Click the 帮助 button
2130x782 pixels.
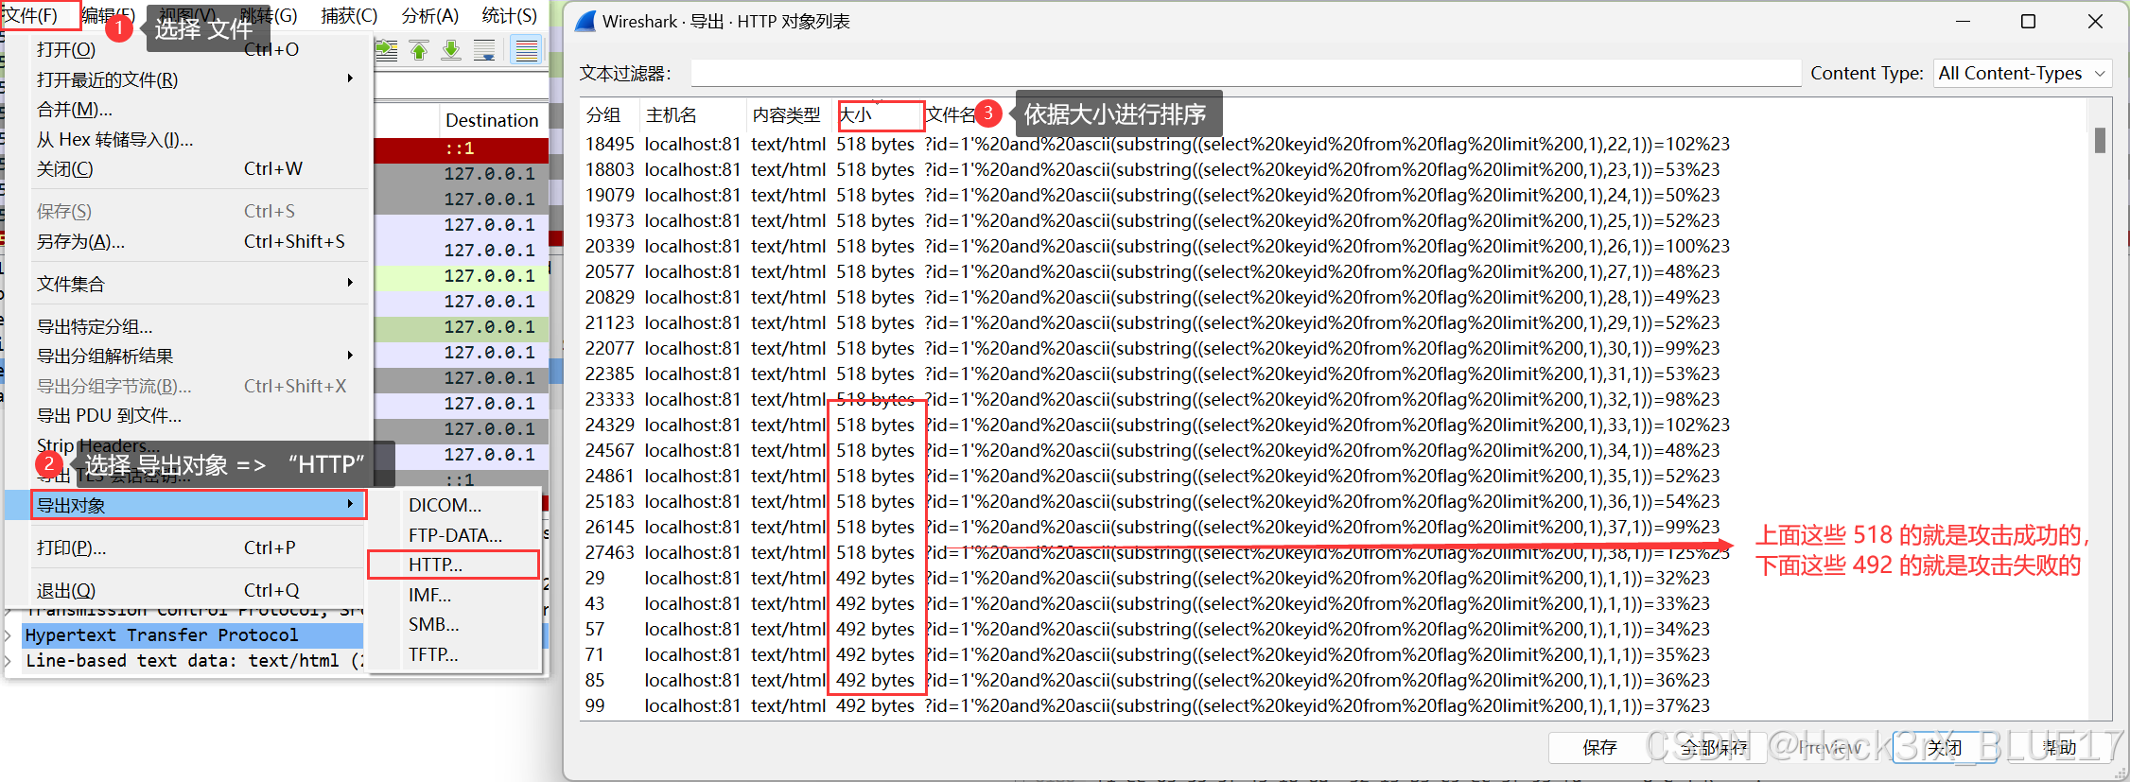click(x=2058, y=748)
